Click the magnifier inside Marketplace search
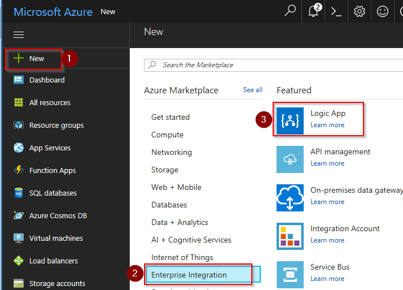 152,64
